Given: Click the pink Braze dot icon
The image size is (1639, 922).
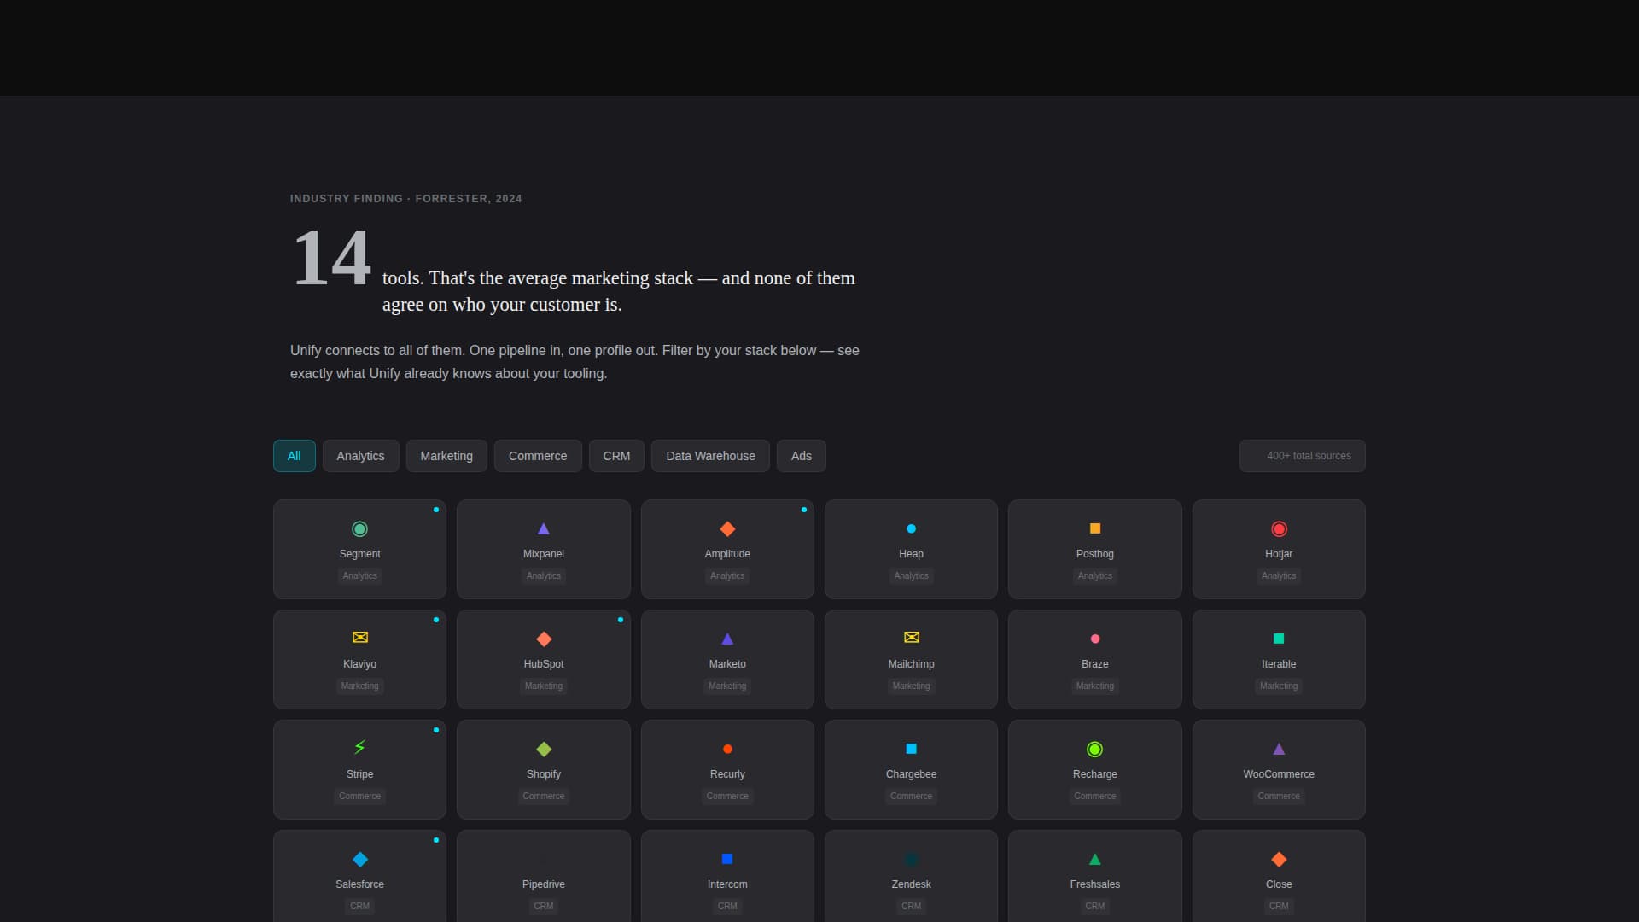Looking at the screenshot, I should point(1095,639).
